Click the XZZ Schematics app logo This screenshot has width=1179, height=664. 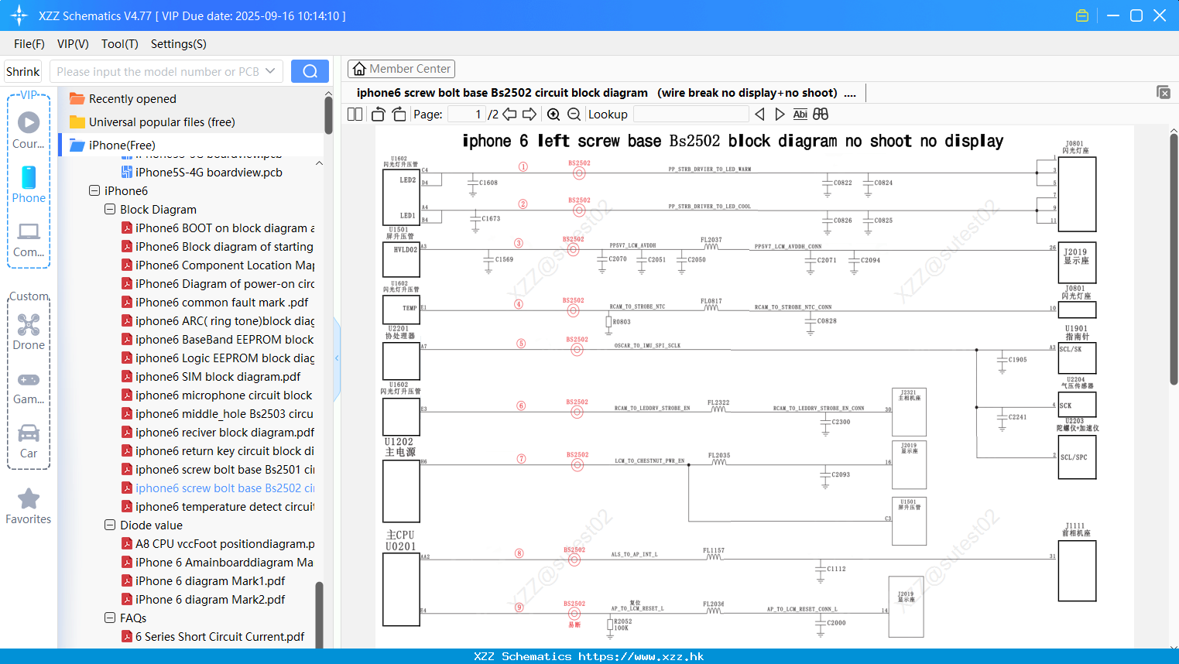pyautogui.click(x=19, y=15)
